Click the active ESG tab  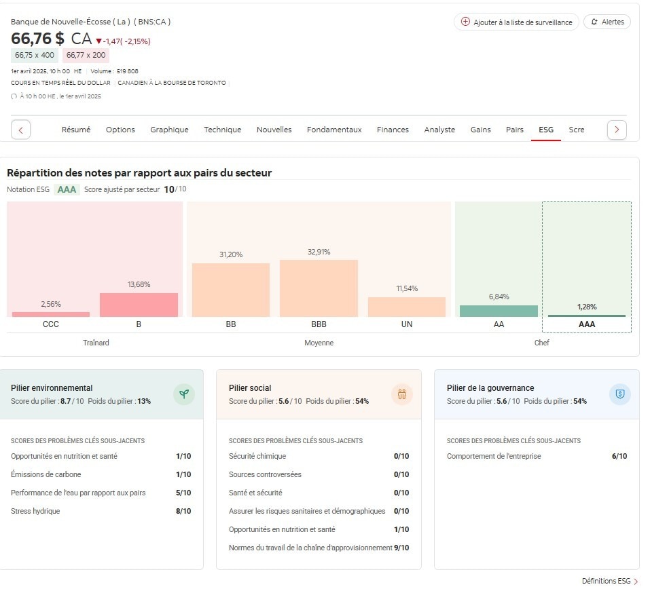point(546,130)
